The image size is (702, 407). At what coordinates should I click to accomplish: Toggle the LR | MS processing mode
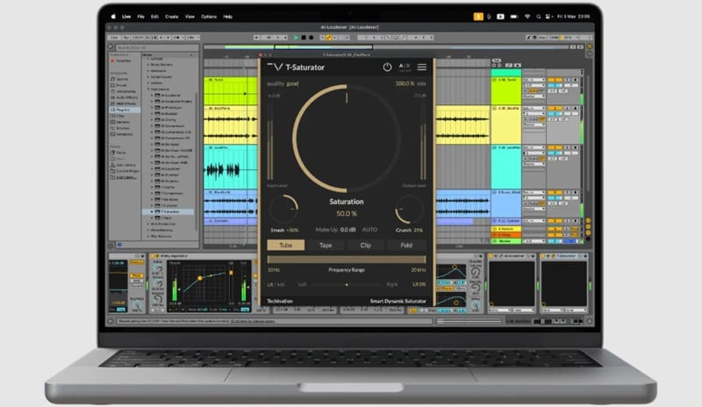(x=276, y=284)
